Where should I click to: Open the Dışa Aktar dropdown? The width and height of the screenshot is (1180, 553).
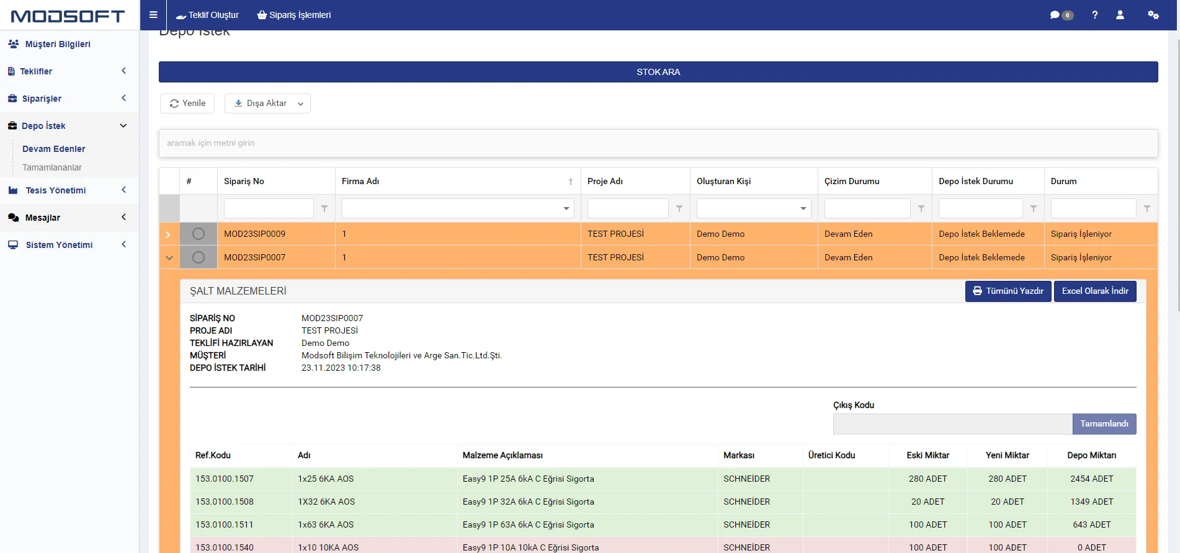[x=267, y=104]
